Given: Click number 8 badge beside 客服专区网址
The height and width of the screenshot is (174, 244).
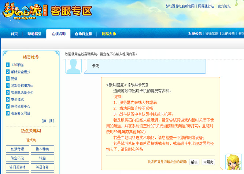Looking at the screenshot, I should [x=8, y=113].
